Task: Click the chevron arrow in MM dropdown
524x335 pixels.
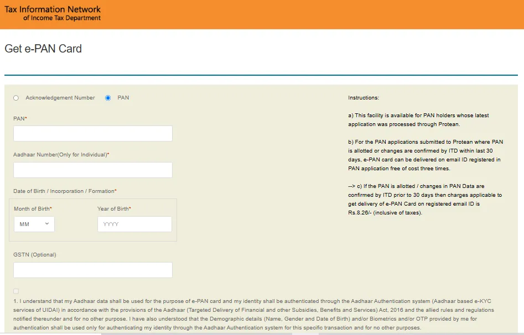Action: pos(46,224)
